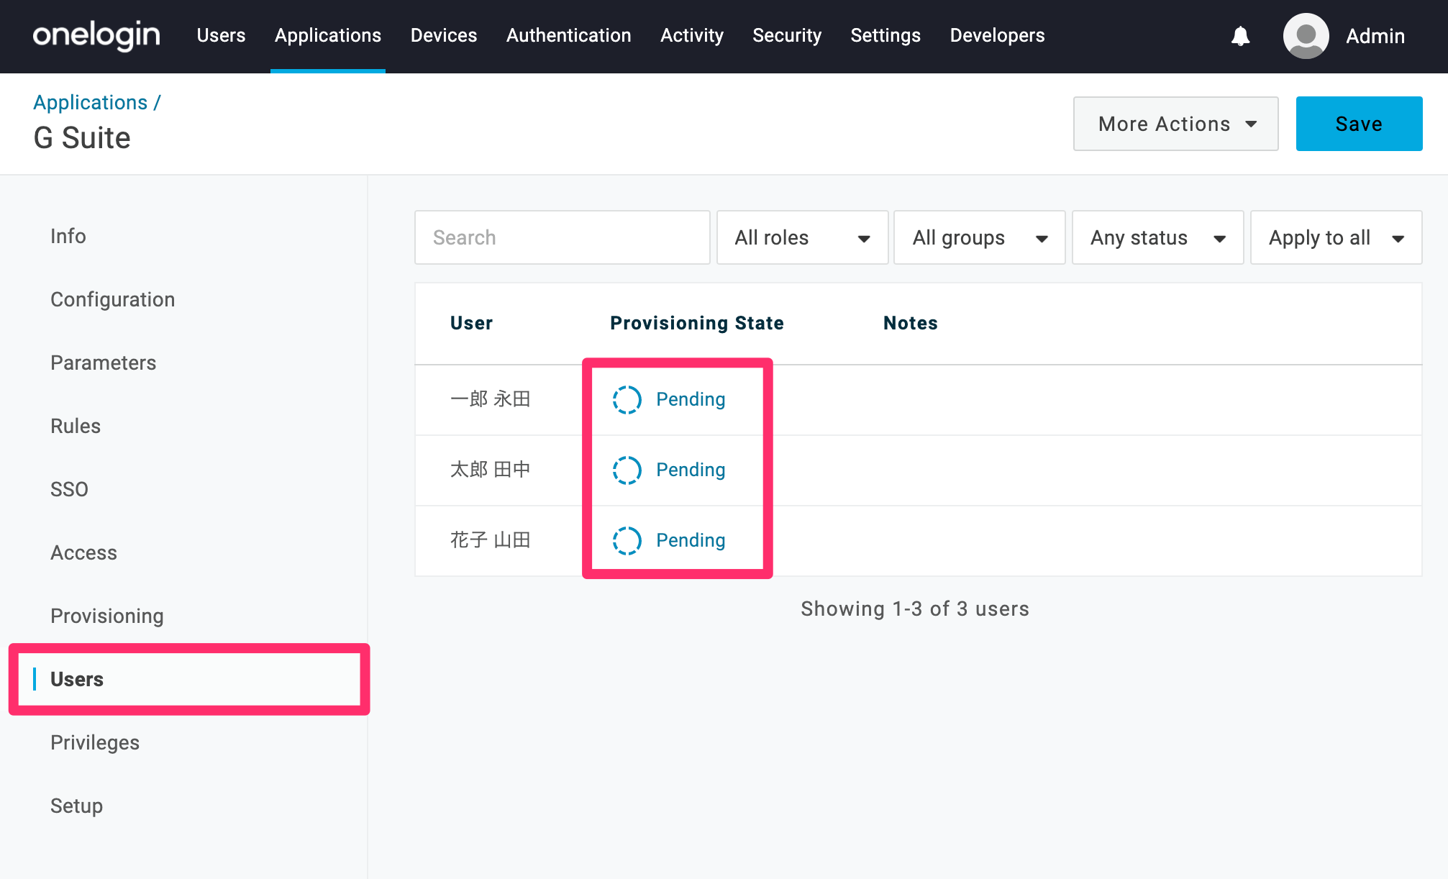Click Pending link for 太郎 田中
This screenshot has width=1448, height=879.
[691, 470]
